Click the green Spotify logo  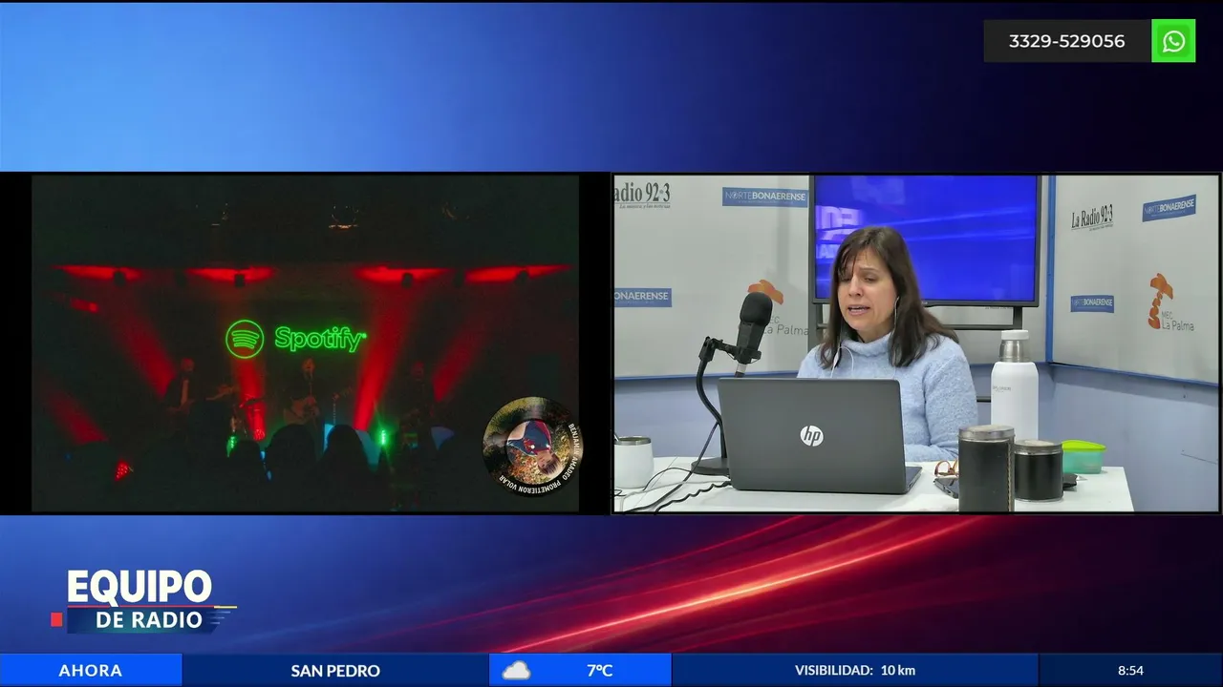(295, 339)
